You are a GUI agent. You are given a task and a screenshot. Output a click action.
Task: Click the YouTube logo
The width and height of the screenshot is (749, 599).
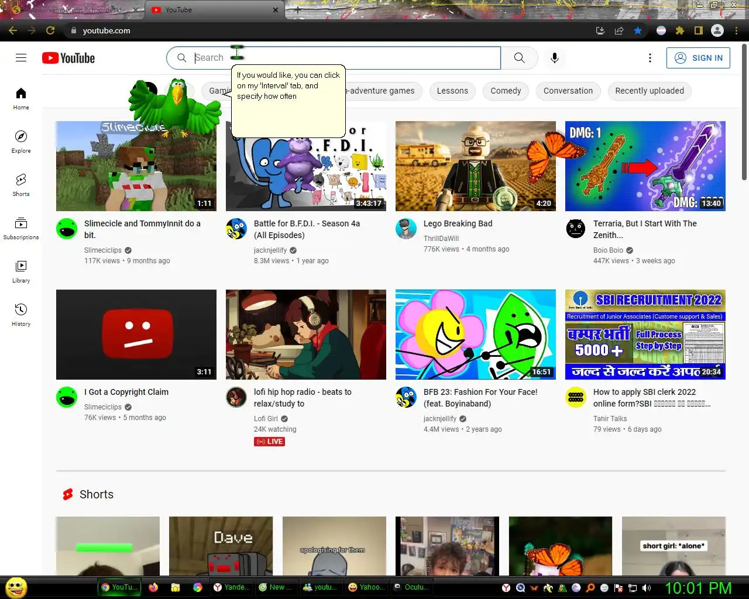[68, 58]
